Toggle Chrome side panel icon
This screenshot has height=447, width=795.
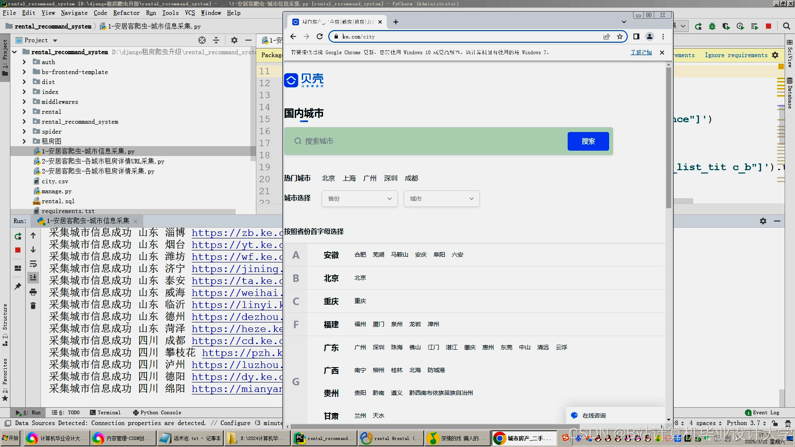coord(636,36)
